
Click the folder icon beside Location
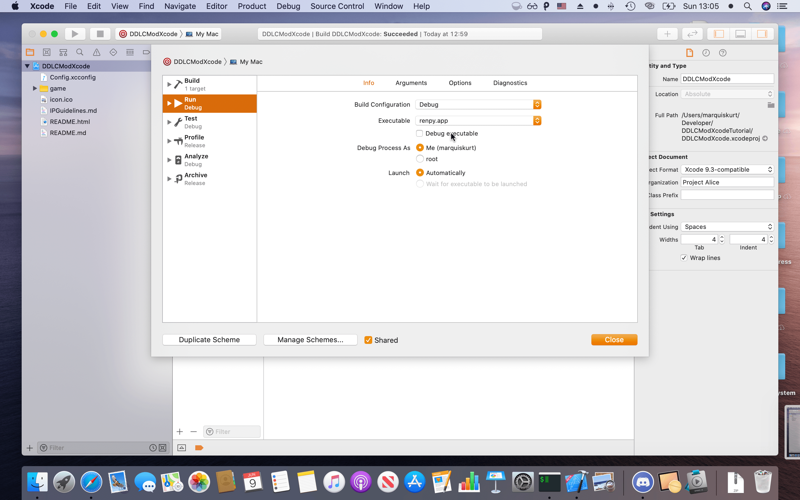[771, 105]
